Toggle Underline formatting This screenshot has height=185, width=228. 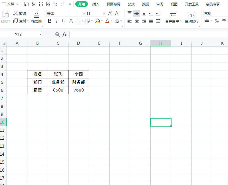(64, 21)
